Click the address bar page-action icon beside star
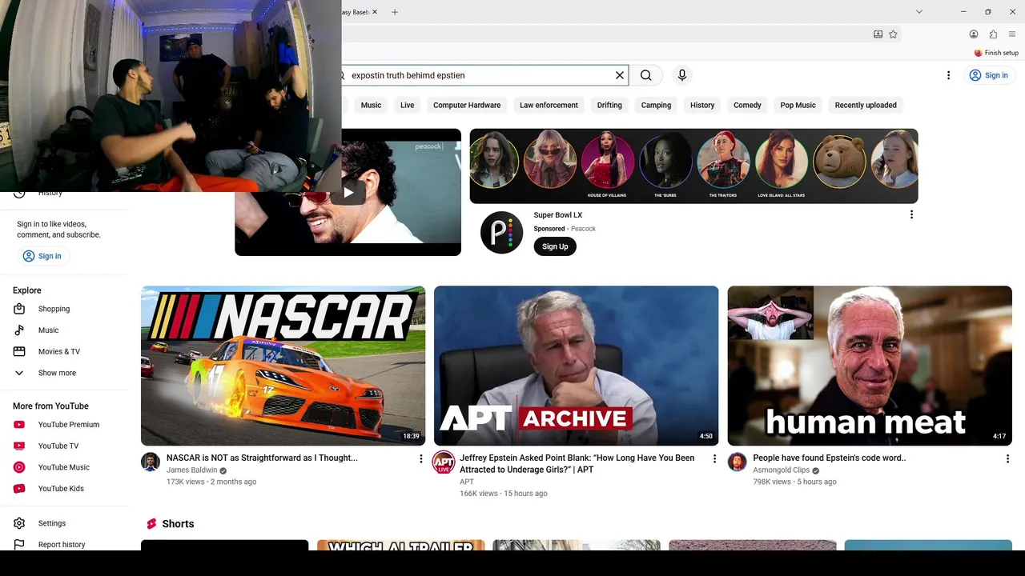 click(878, 34)
